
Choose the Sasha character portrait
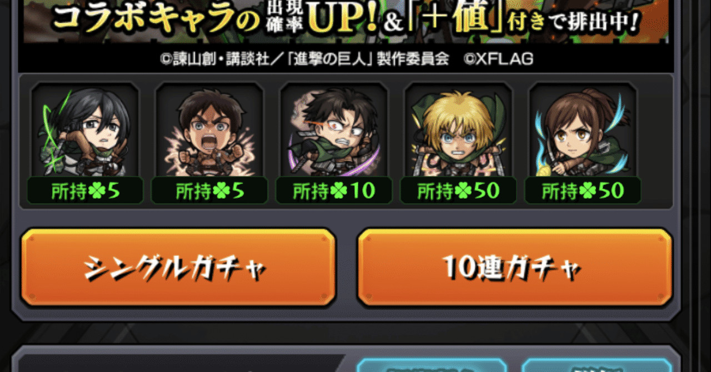tap(583, 129)
